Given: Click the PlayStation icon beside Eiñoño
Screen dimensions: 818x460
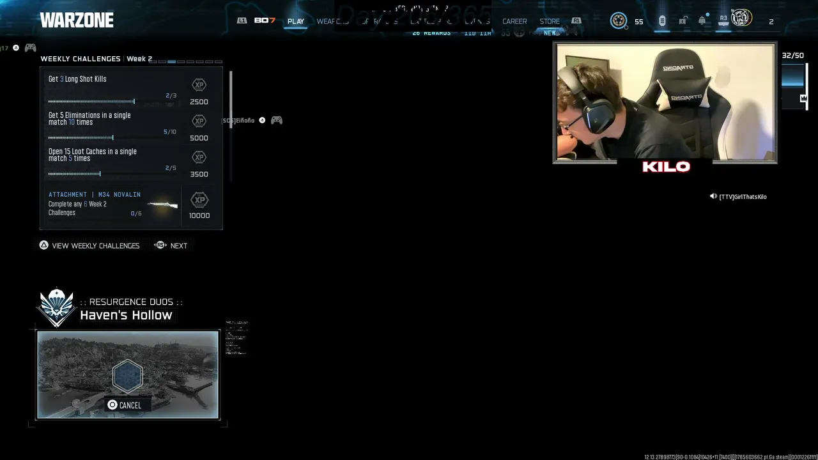Looking at the screenshot, I should point(262,120).
